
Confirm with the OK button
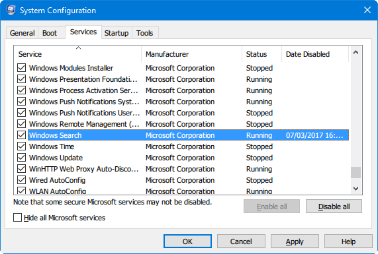click(187, 241)
